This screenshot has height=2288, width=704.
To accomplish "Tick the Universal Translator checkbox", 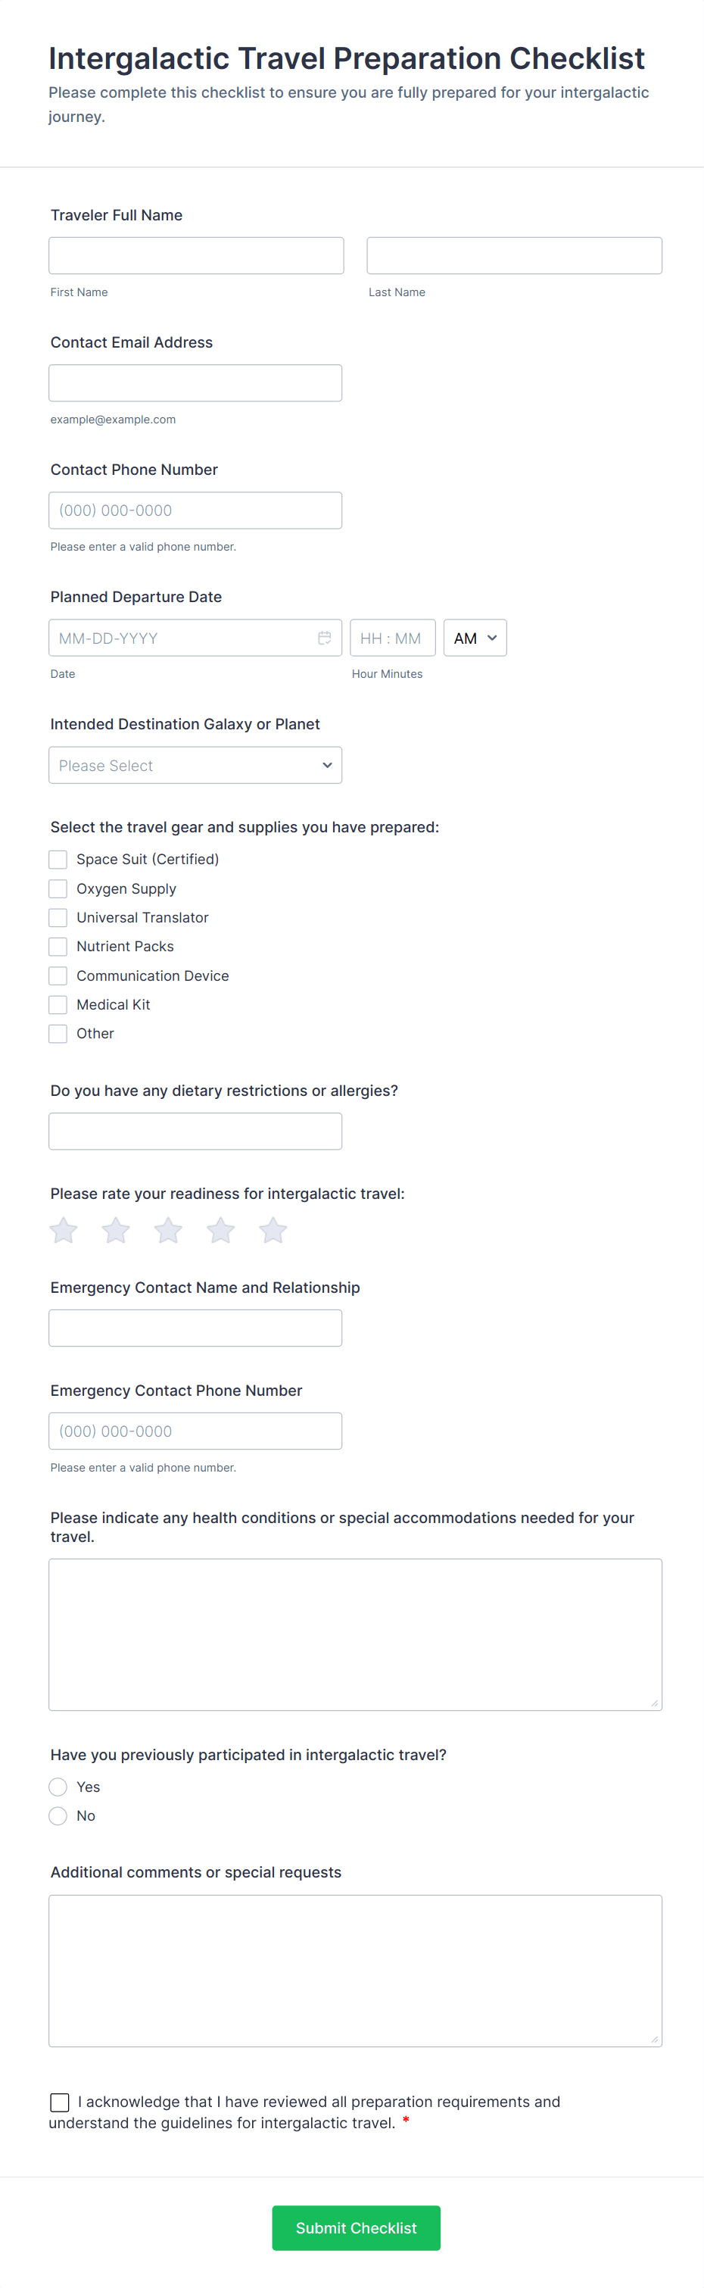I will point(58,917).
